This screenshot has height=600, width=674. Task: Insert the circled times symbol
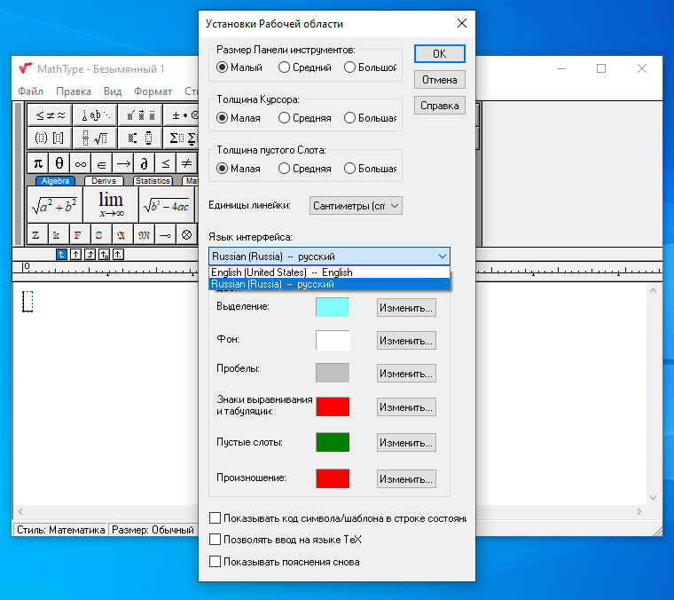pyautogui.click(x=186, y=235)
